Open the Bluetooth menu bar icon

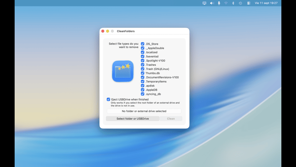click(x=233, y=3)
